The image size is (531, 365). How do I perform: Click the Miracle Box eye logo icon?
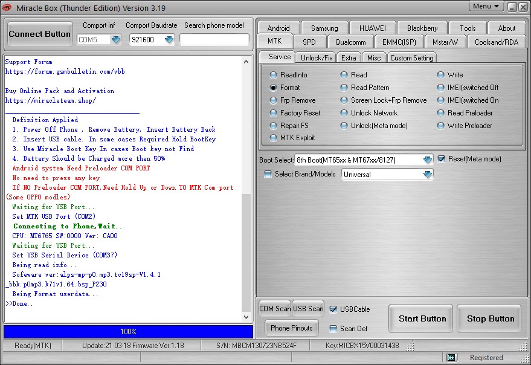coord(7,7)
